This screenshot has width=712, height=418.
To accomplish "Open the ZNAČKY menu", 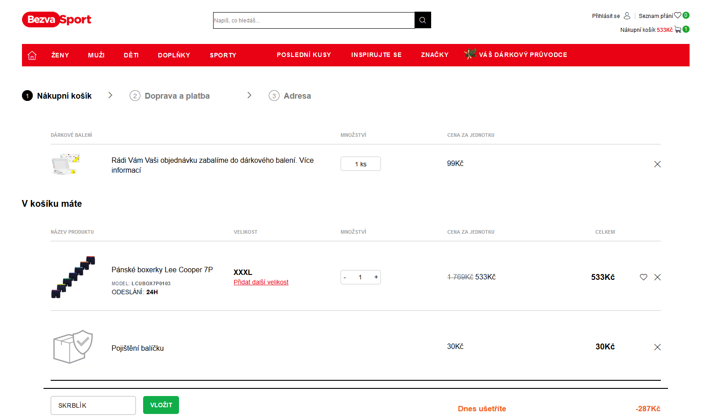I will (x=435, y=55).
